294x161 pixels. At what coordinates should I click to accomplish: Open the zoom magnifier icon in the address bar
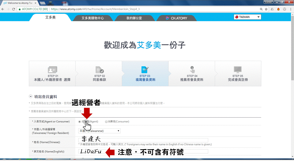261,9
